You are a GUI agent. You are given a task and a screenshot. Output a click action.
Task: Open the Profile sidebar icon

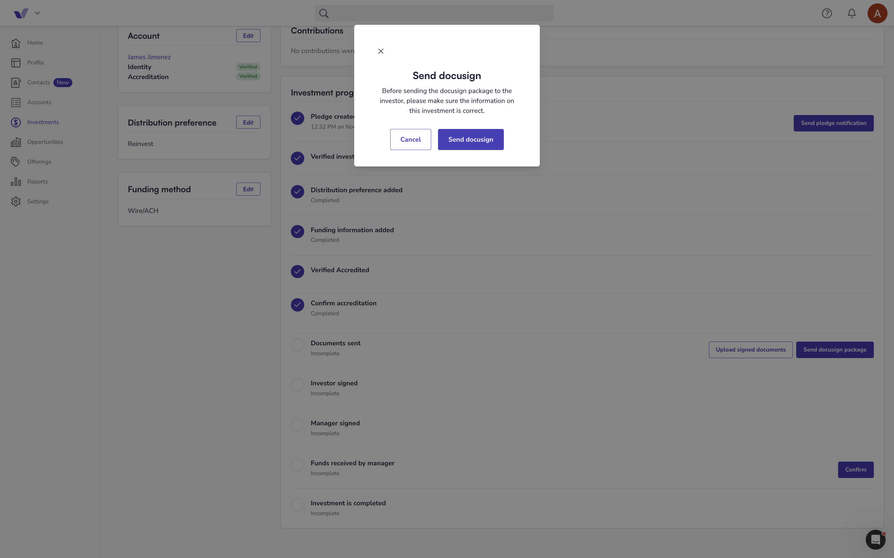[x=16, y=63]
